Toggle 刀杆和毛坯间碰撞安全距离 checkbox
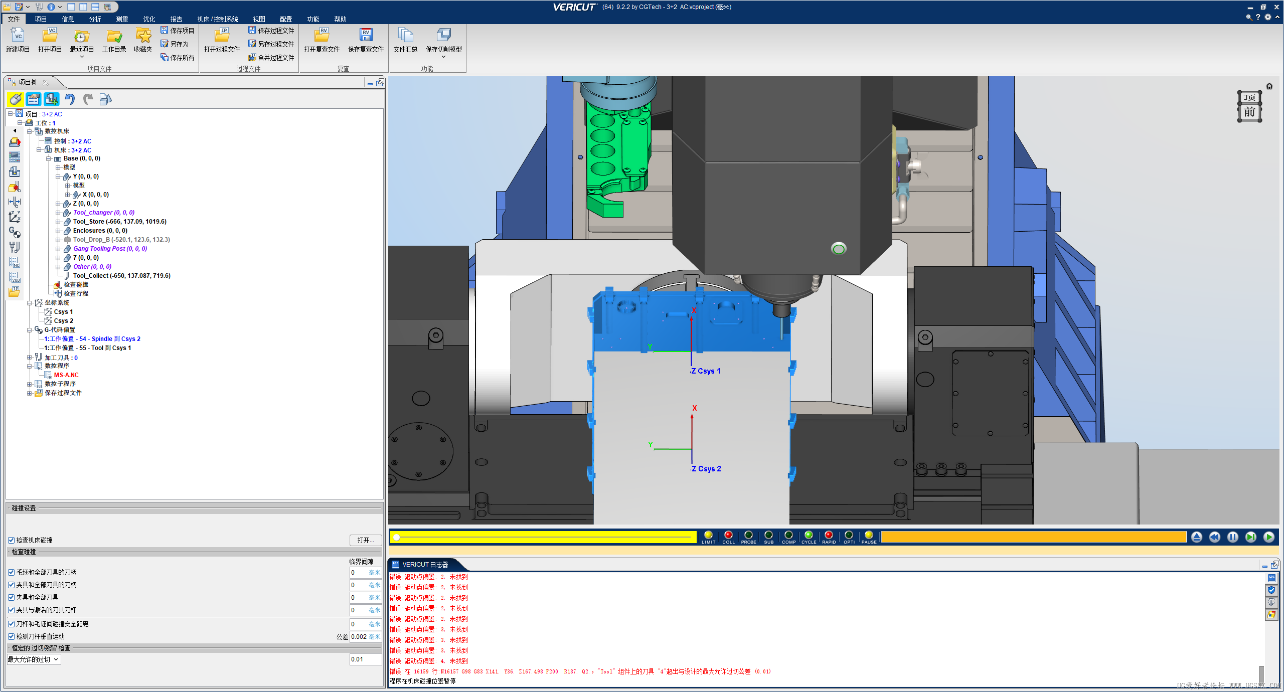Image resolution: width=1284 pixels, height=692 pixels. point(11,624)
